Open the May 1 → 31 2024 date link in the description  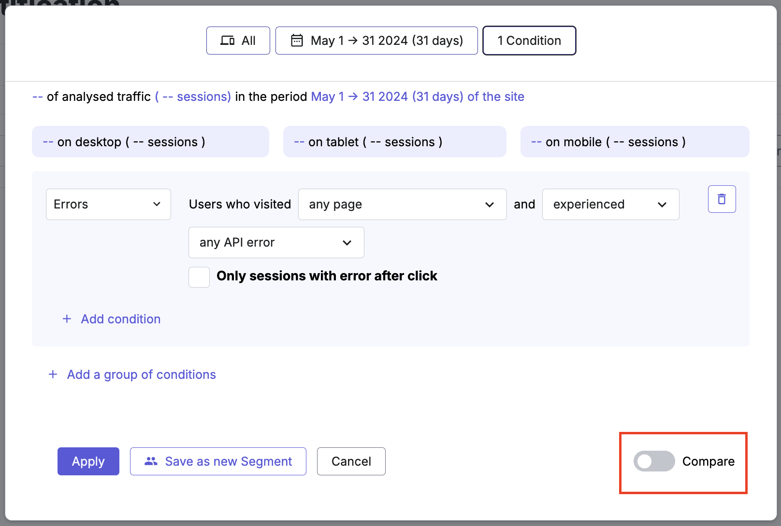387,97
